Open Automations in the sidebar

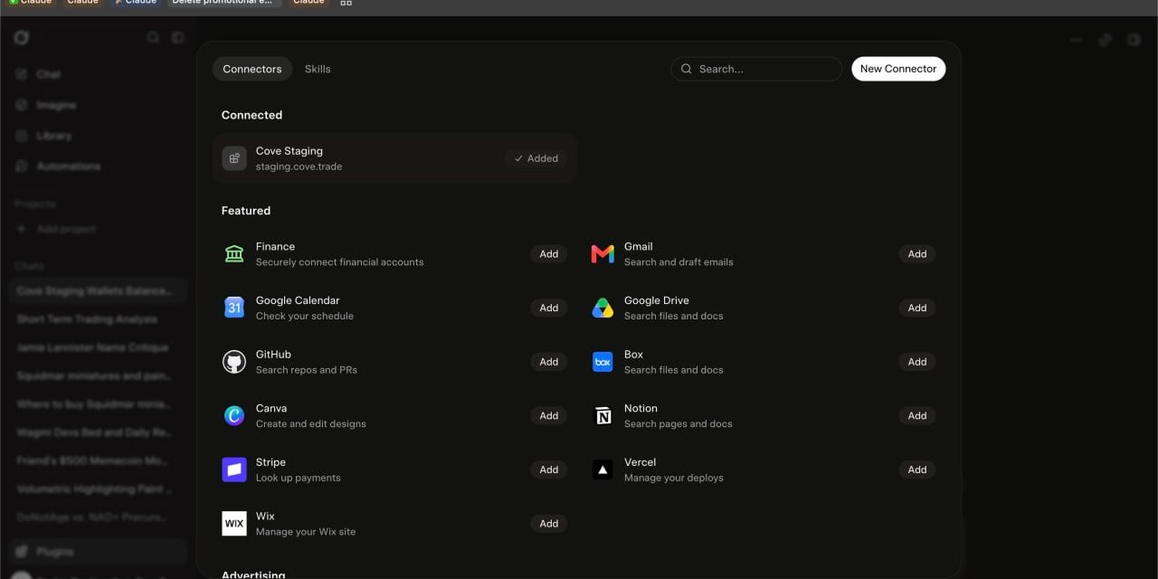click(69, 166)
